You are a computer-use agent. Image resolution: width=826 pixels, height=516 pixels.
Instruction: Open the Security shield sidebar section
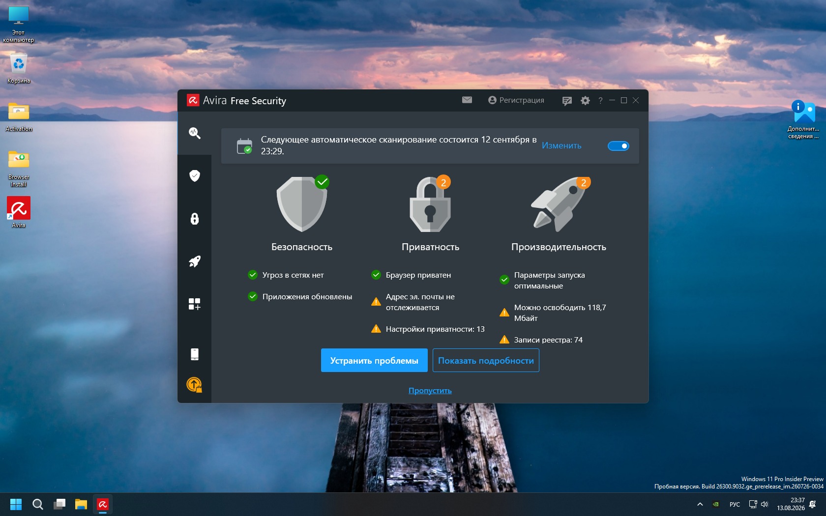[x=195, y=176]
